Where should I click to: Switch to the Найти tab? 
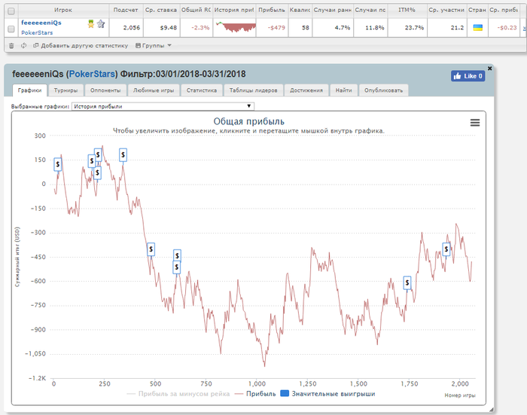pyautogui.click(x=343, y=90)
